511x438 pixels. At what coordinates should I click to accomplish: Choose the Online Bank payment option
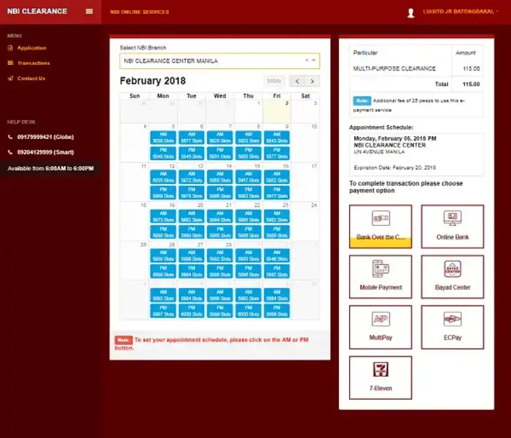pos(452,226)
